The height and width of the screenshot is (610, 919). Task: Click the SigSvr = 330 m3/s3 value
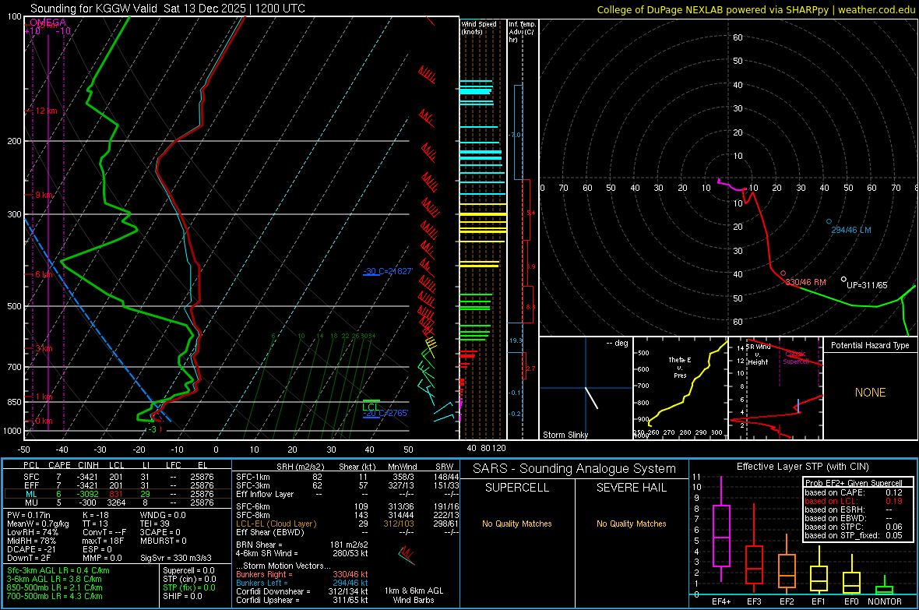(x=176, y=558)
